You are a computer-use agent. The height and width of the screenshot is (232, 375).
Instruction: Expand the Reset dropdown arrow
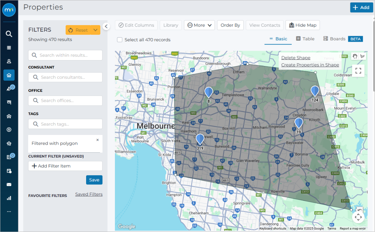pyautogui.click(x=95, y=30)
